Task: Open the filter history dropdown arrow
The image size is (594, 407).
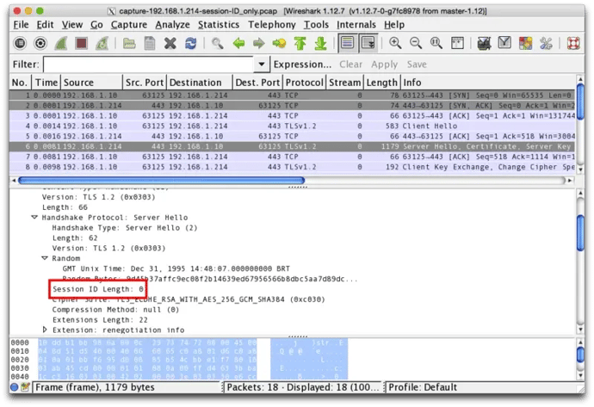Action: click(262, 65)
